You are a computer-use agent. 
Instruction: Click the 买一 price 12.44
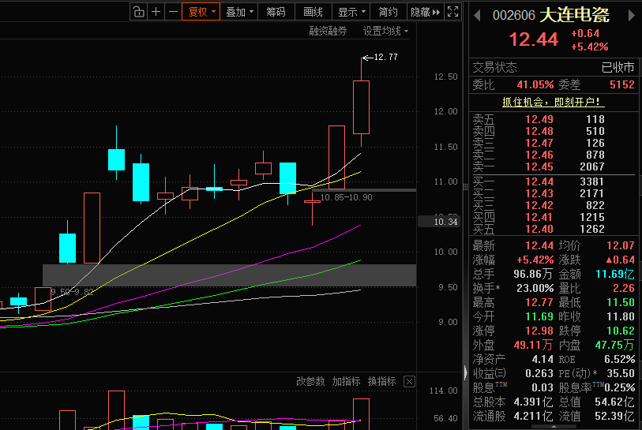tap(539, 181)
